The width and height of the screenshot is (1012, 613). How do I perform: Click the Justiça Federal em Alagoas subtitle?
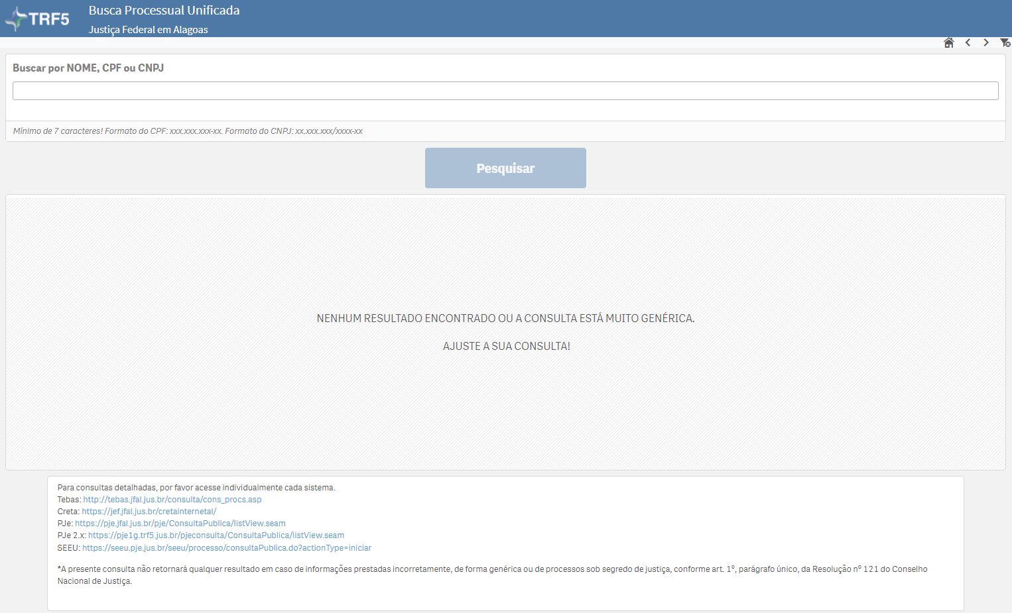(x=149, y=29)
